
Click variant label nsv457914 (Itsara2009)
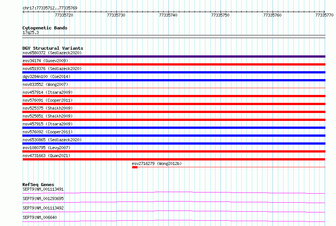[x=48, y=92]
